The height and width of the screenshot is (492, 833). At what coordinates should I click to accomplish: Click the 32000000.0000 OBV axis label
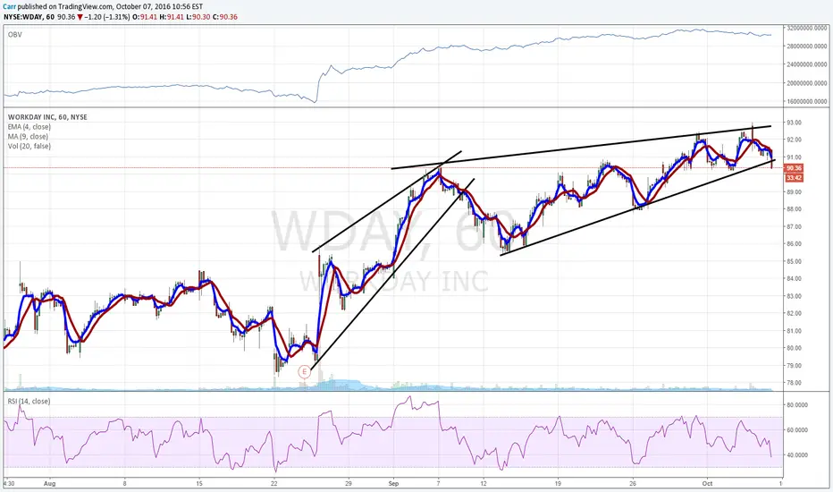pos(807,28)
